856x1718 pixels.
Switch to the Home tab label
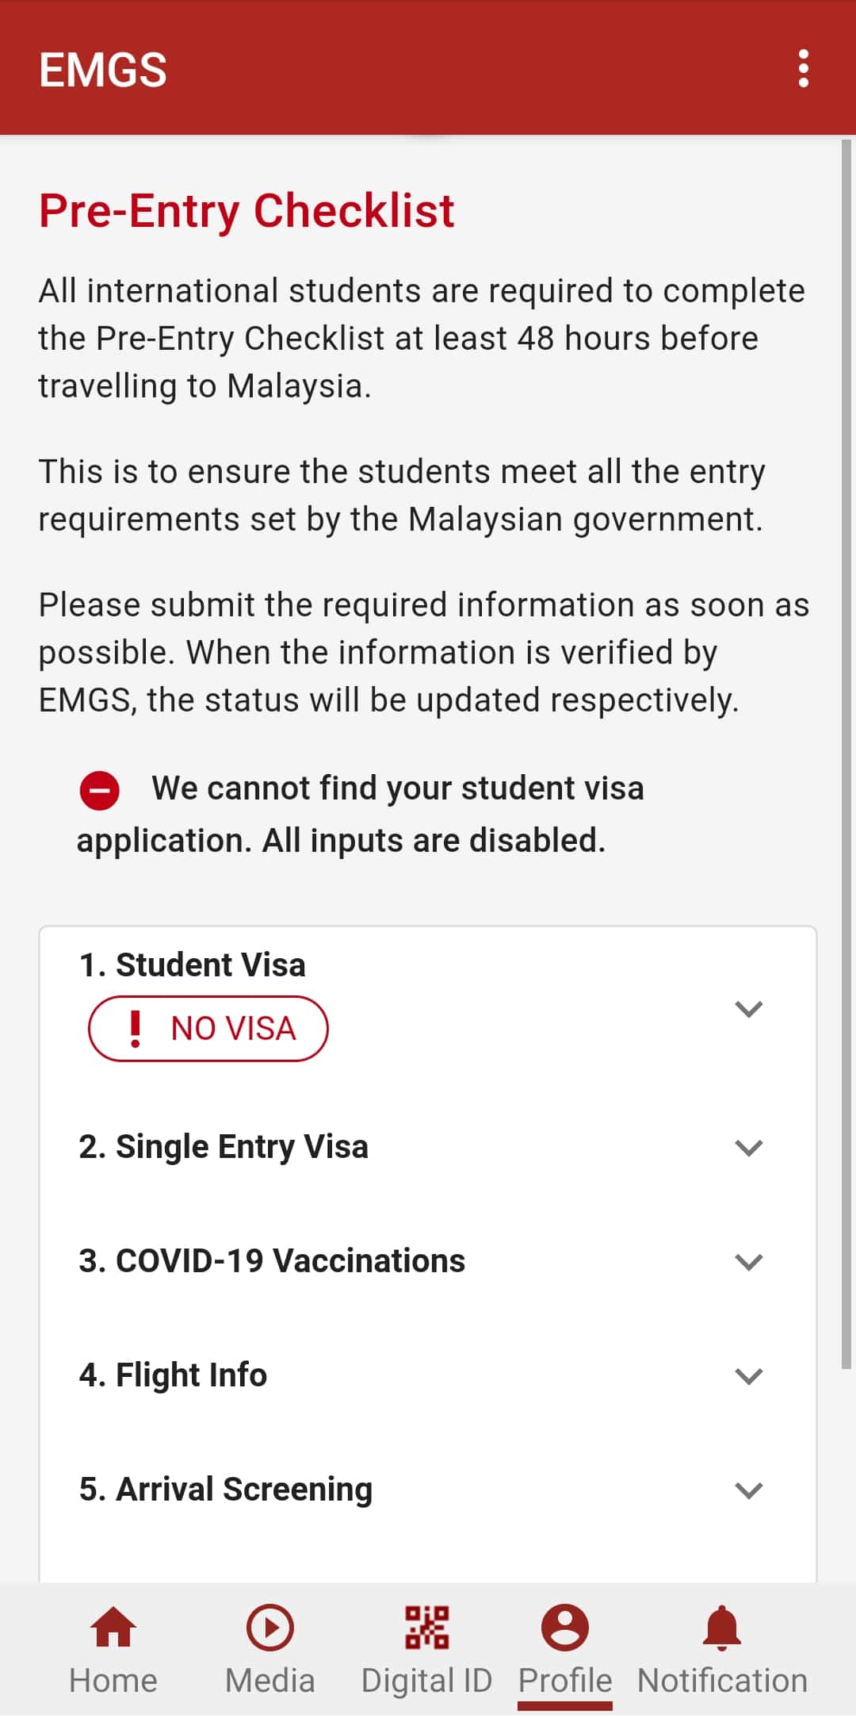(x=113, y=1681)
